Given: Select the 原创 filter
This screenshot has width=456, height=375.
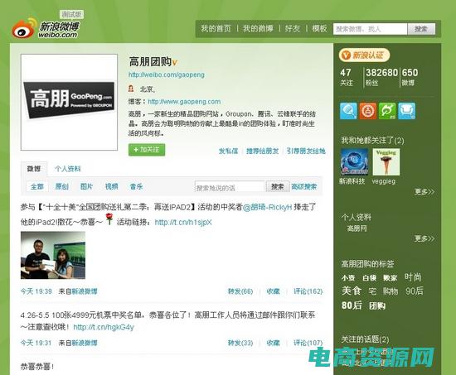Looking at the screenshot, I should coord(62,186).
